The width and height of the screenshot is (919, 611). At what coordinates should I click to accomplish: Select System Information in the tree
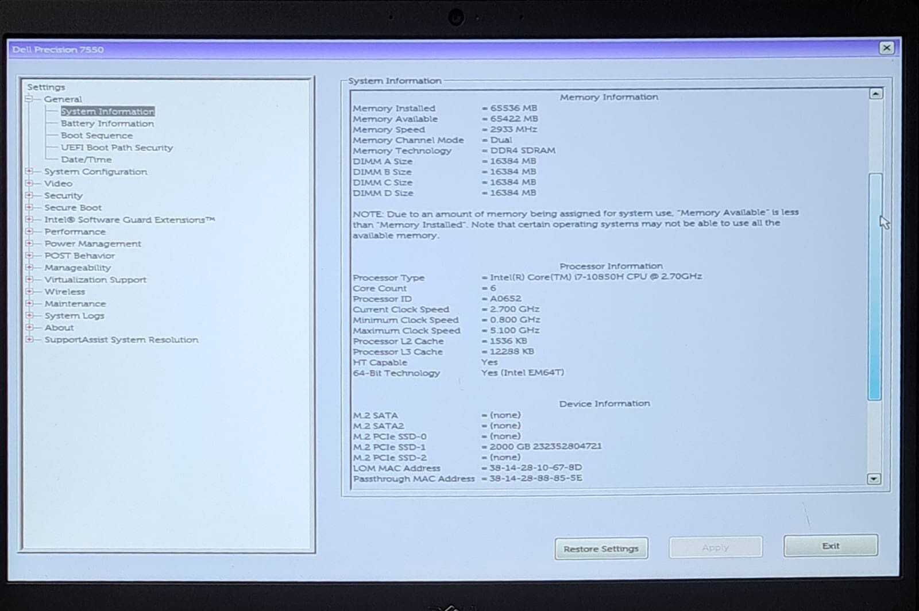click(x=107, y=111)
